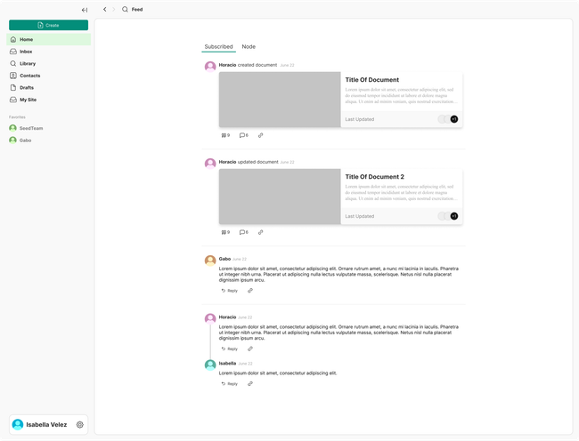Copy link icon on Gabo's comment

pos(250,291)
